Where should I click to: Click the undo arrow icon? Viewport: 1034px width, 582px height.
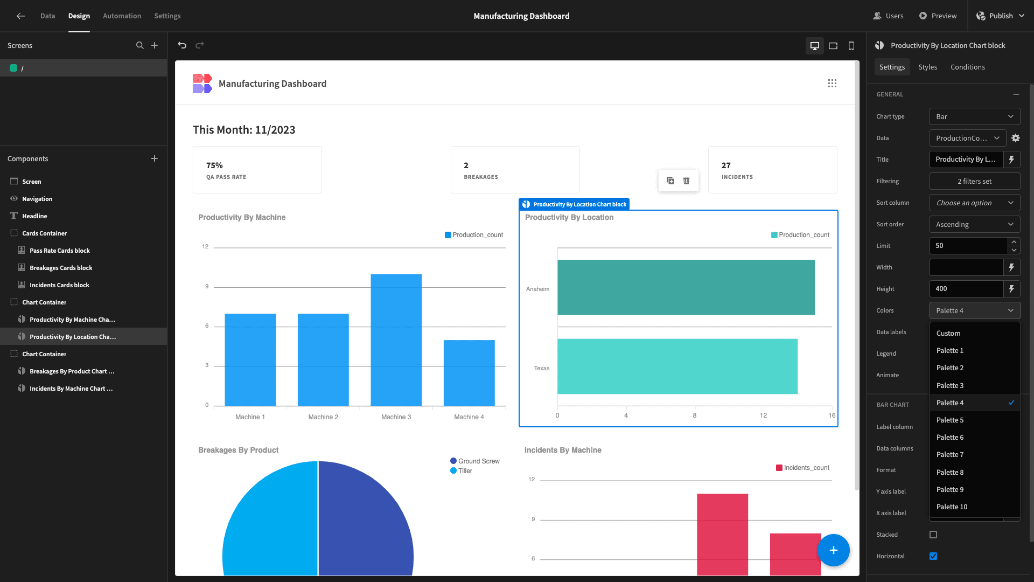point(182,45)
